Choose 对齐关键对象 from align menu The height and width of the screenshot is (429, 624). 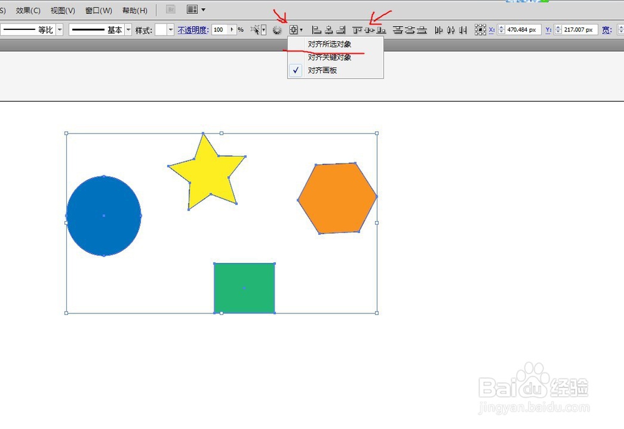tap(336, 57)
